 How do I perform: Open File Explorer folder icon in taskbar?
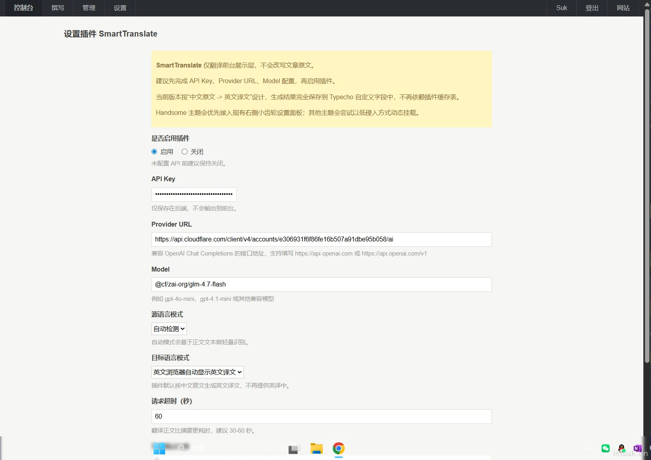[x=317, y=448]
